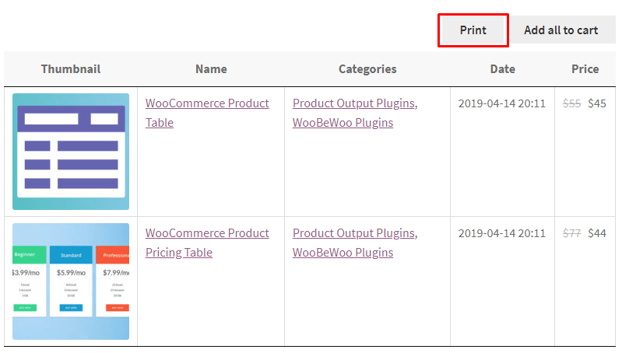Open Product Output Plugins category in second row

pyautogui.click(x=354, y=233)
